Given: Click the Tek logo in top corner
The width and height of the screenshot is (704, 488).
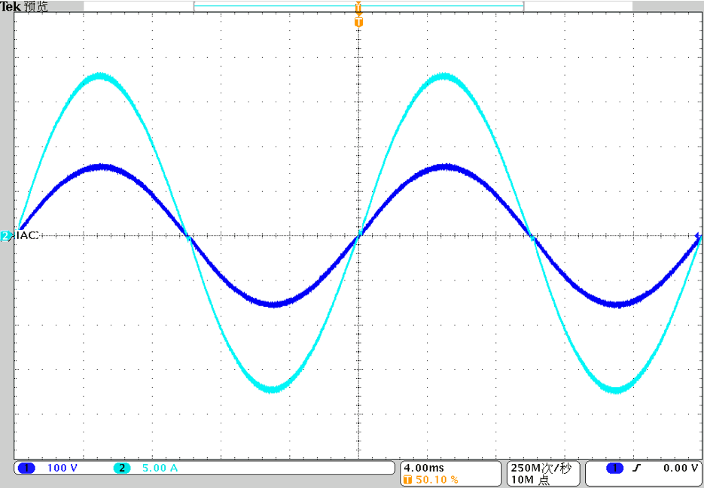Looking at the screenshot, I should (x=10, y=6).
